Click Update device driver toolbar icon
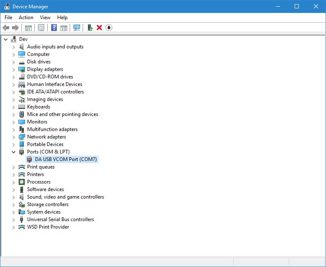The image size is (326, 267). coord(90,28)
